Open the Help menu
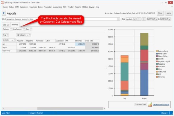The width and height of the screenshot is (174, 116). click(97, 7)
